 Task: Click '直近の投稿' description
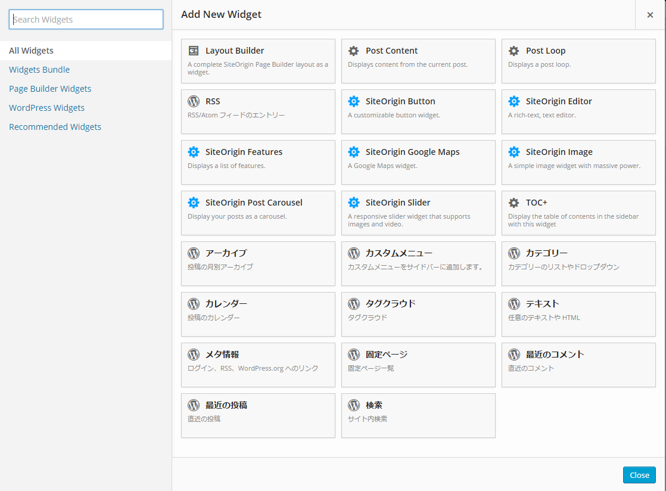[x=204, y=419]
